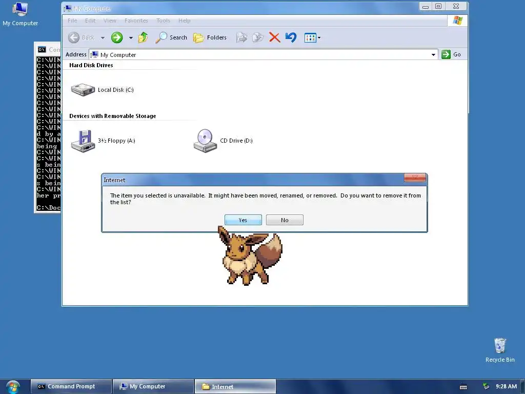Open the File menu
Image resolution: width=525 pixels, height=394 pixels.
click(x=72, y=21)
